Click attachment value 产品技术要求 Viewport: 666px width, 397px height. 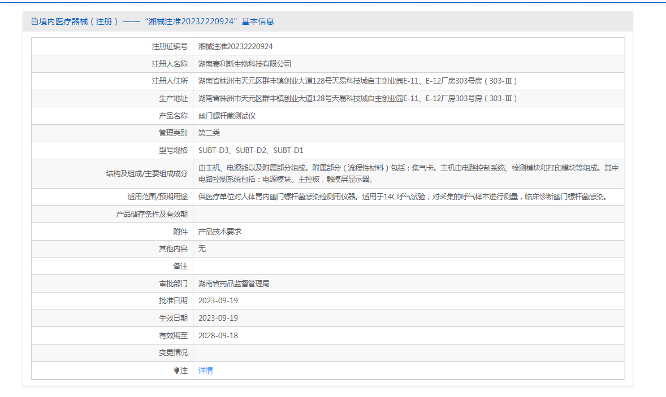(219, 232)
